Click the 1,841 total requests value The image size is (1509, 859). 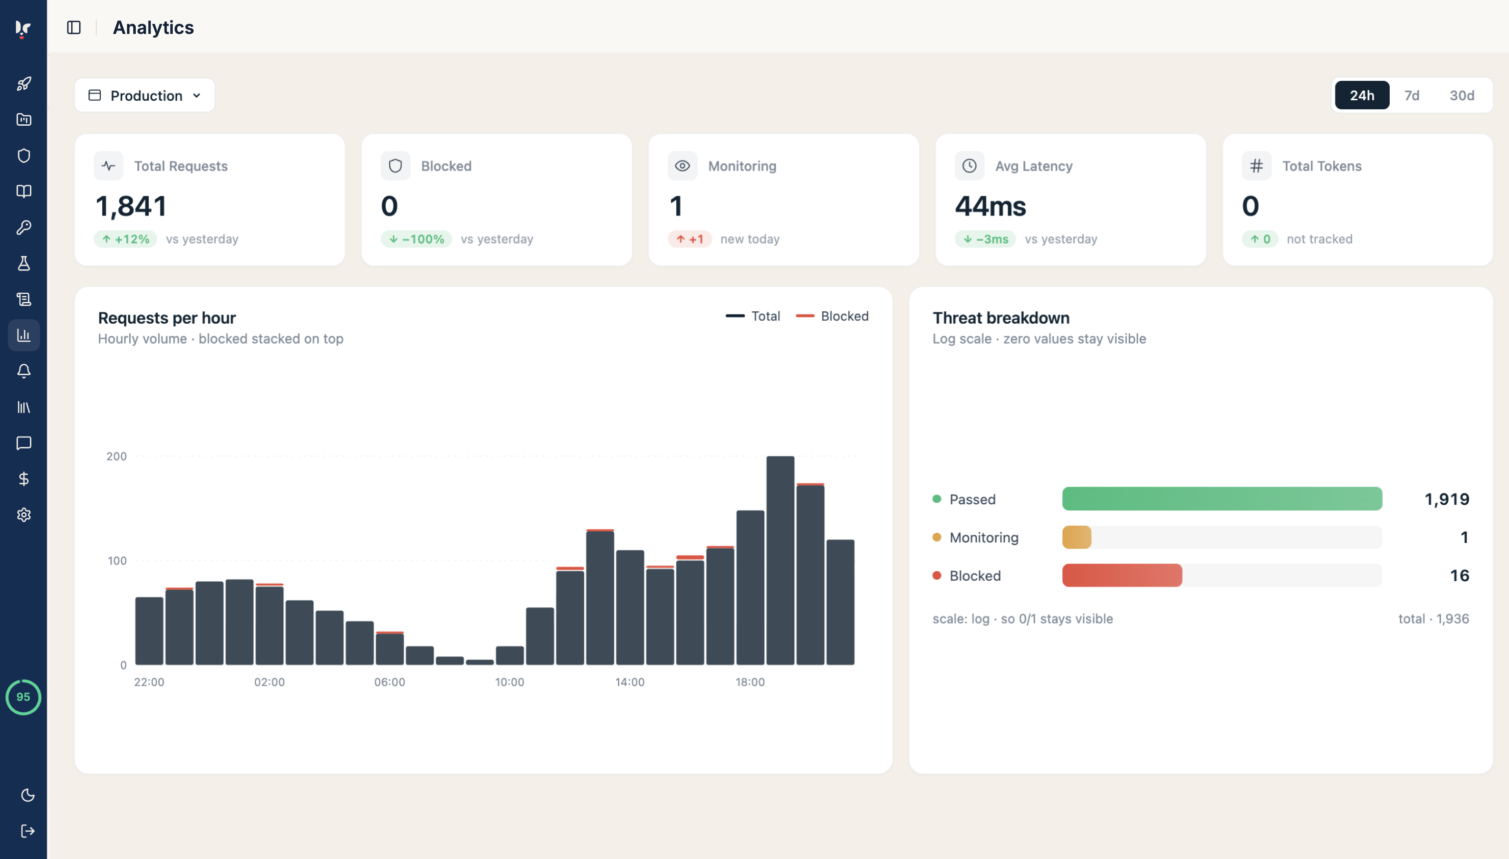pyautogui.click(x=131, y=207)
